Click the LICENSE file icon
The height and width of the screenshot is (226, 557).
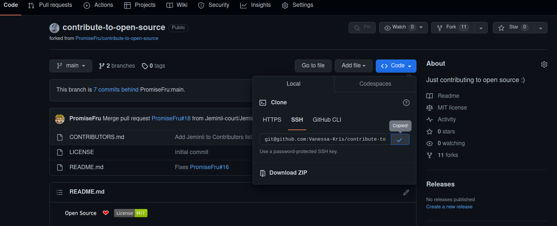(x=60, y=152)
